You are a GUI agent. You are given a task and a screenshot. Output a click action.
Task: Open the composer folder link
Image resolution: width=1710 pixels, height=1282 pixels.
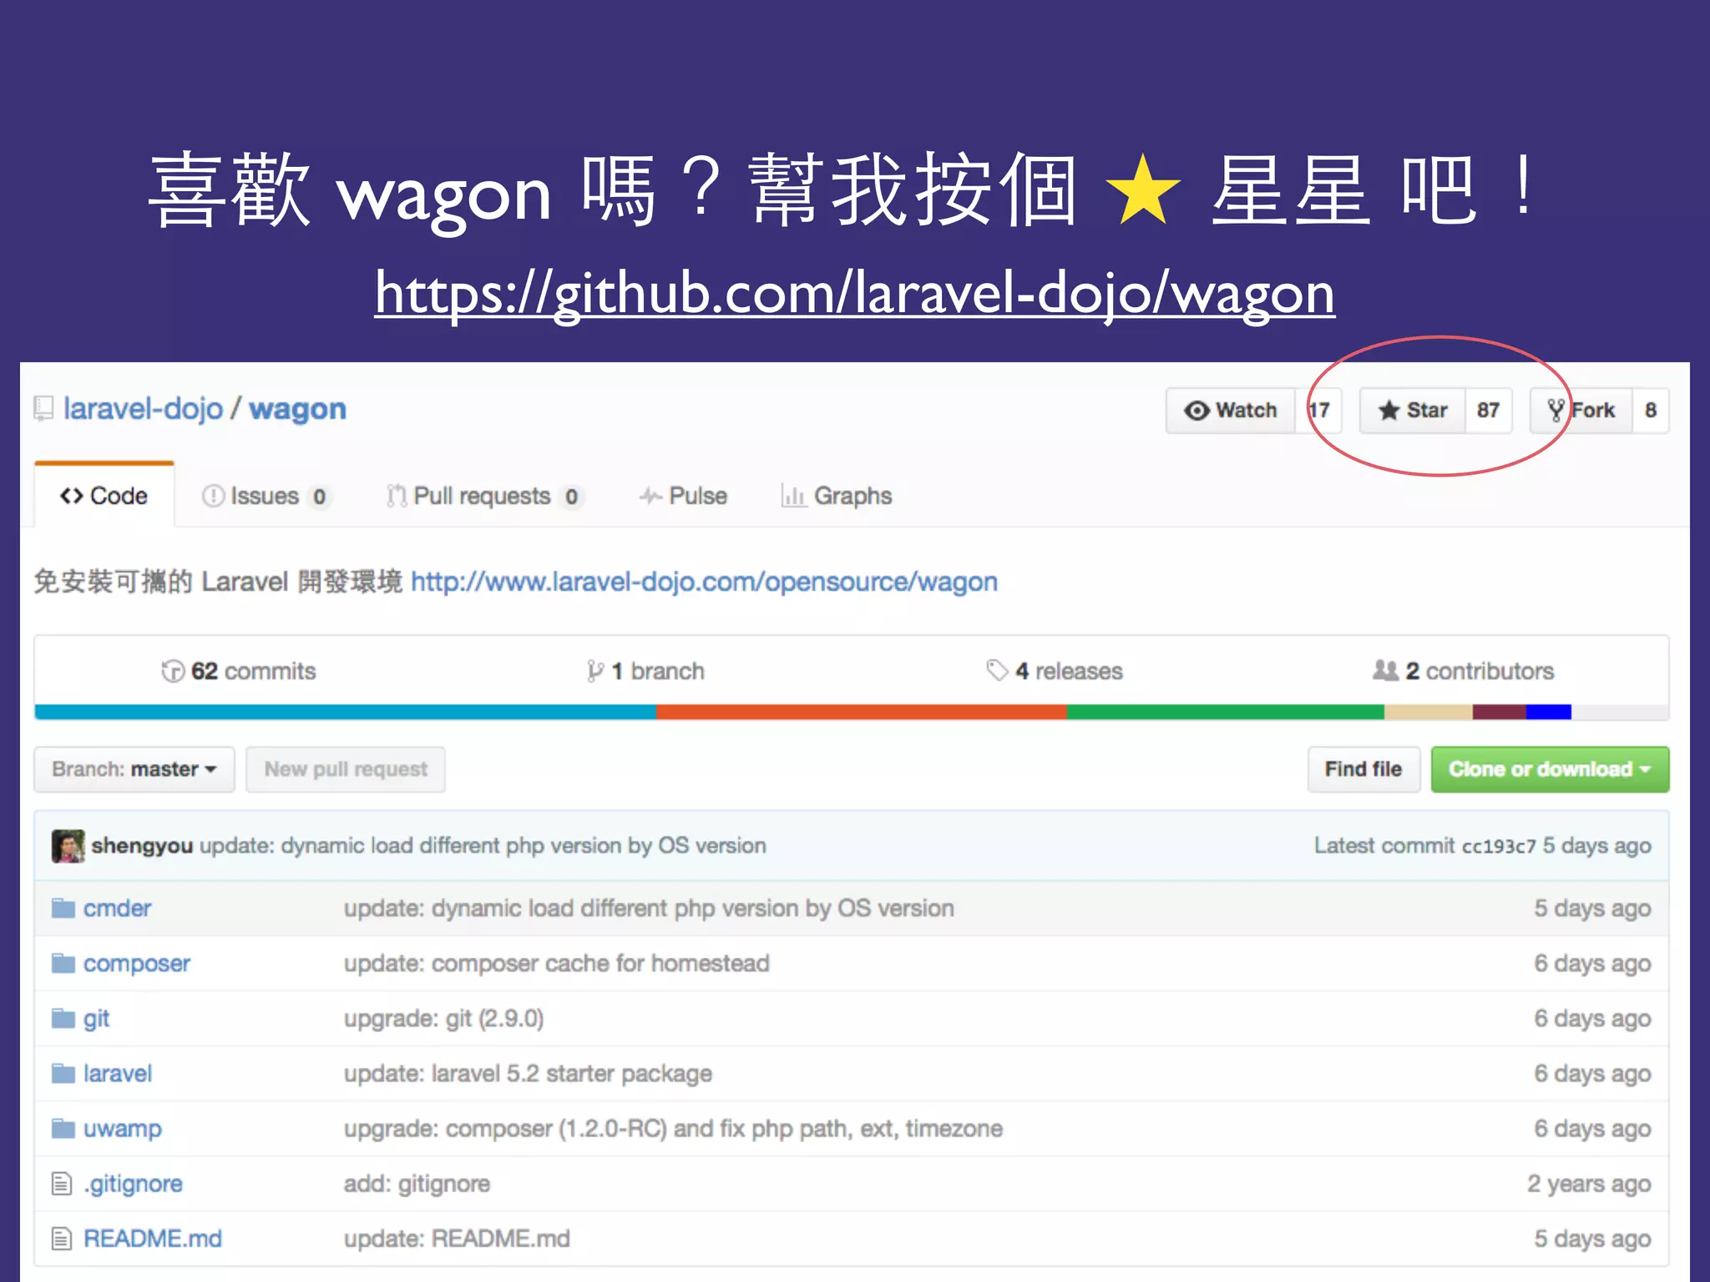point(137,963)
